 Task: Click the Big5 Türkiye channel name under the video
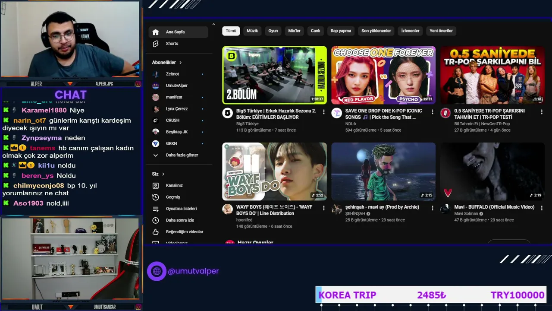pos(248,124)
